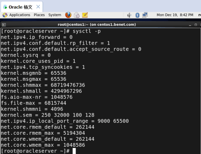Click the Oracle VM tab icon
This screenshot has width=201, height=154.
point(5,7)
